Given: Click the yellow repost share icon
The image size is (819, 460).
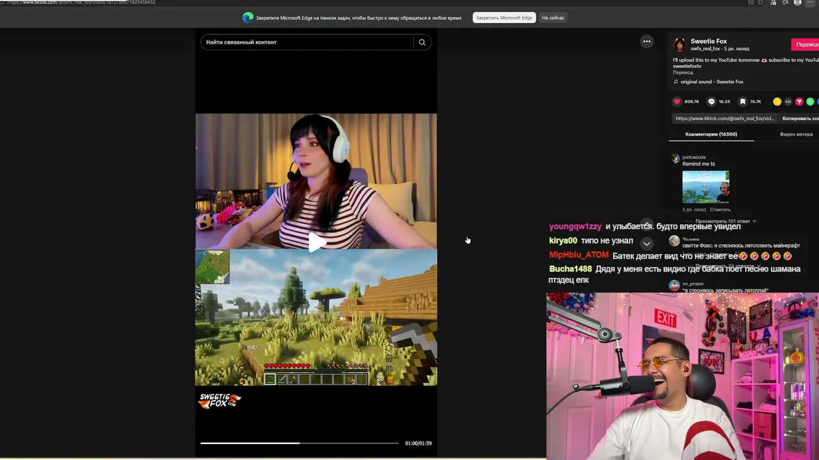Looking at the screenshot, I should point(777,102).
